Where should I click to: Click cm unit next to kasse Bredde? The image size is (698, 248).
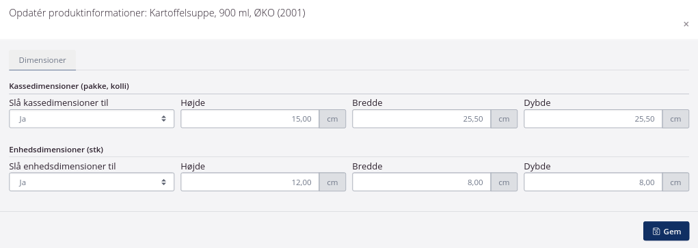(x=504, y=119)
